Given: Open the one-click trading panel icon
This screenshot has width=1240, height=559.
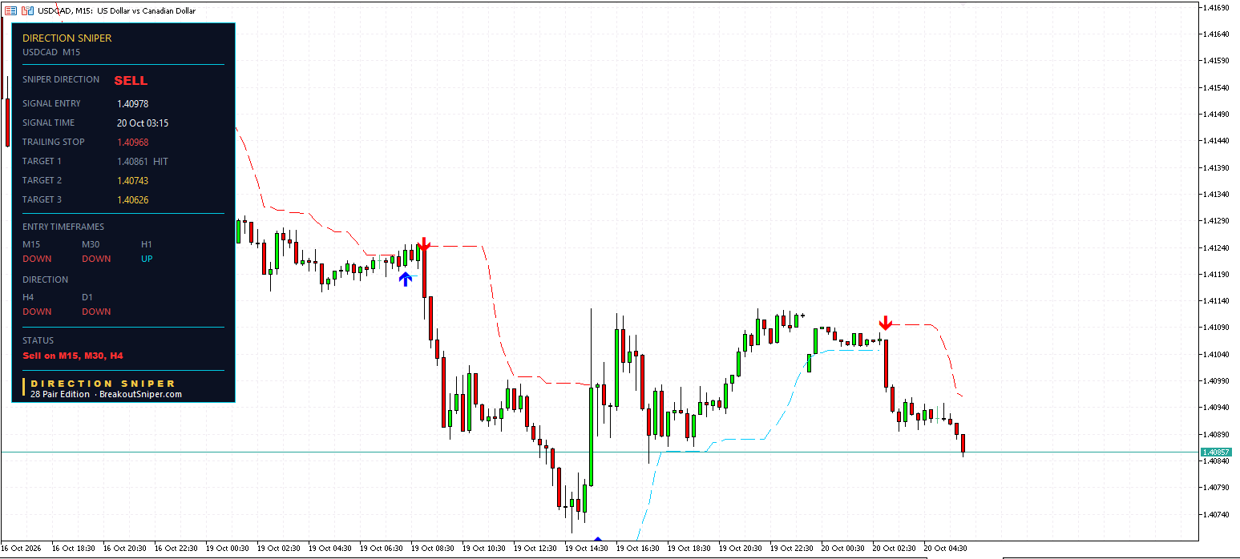Looking at the screenshot, I should [x=10, y=11].
